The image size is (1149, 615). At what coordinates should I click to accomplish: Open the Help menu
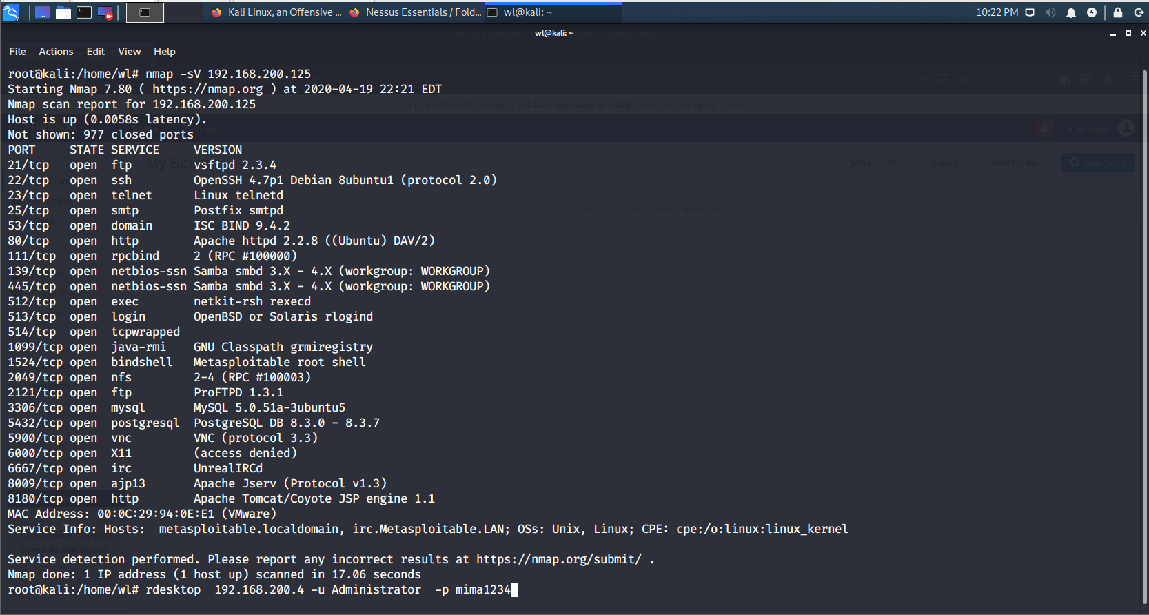coord(164,52)
